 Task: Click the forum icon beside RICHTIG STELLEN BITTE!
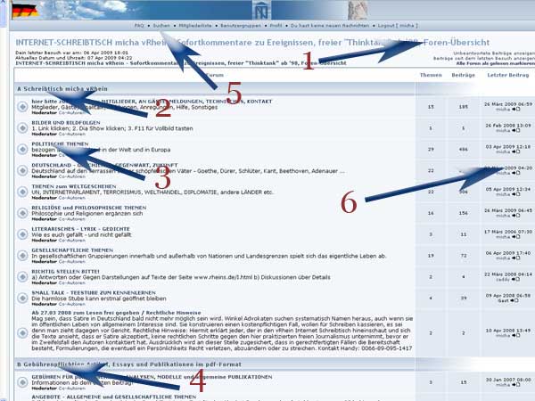click(x=22, y=276)
